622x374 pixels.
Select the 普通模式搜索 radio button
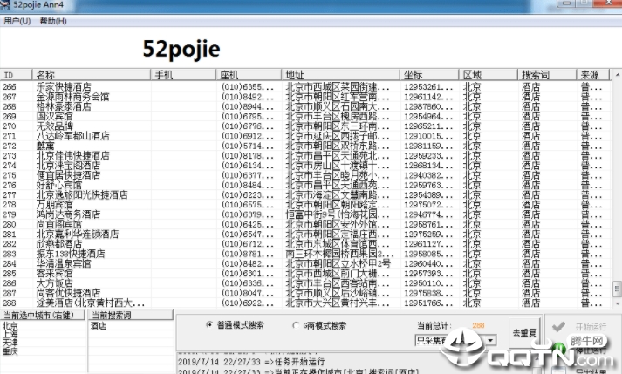(x=208, y=325)
